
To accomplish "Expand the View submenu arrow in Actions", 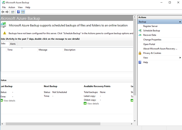I will coord(180,58).
